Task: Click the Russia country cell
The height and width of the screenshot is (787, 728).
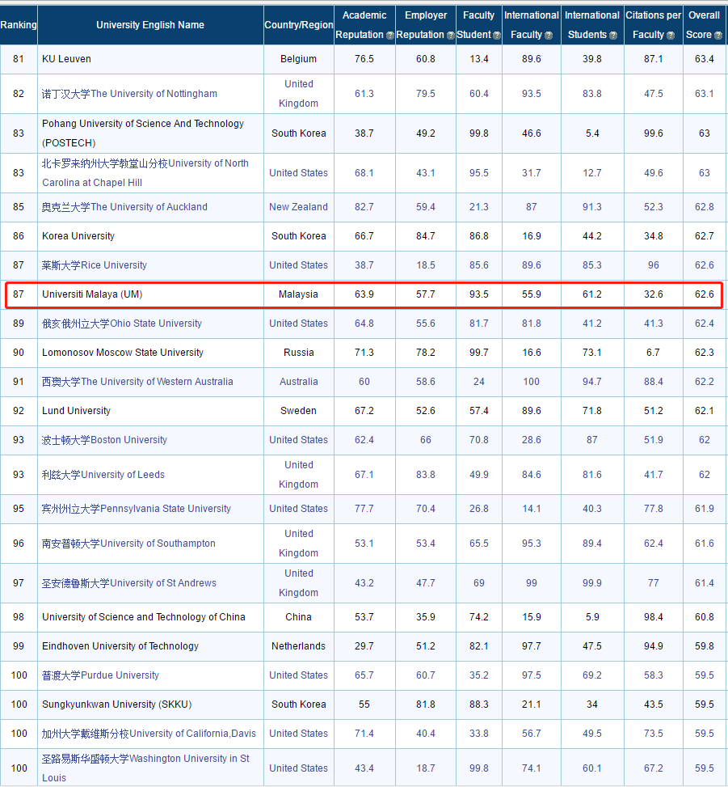Action: tap(299, 353)
